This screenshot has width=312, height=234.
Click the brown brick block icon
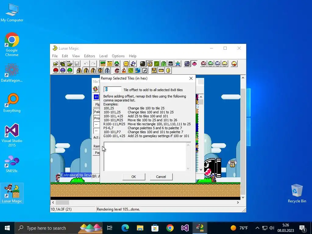[x=154, y=70]
